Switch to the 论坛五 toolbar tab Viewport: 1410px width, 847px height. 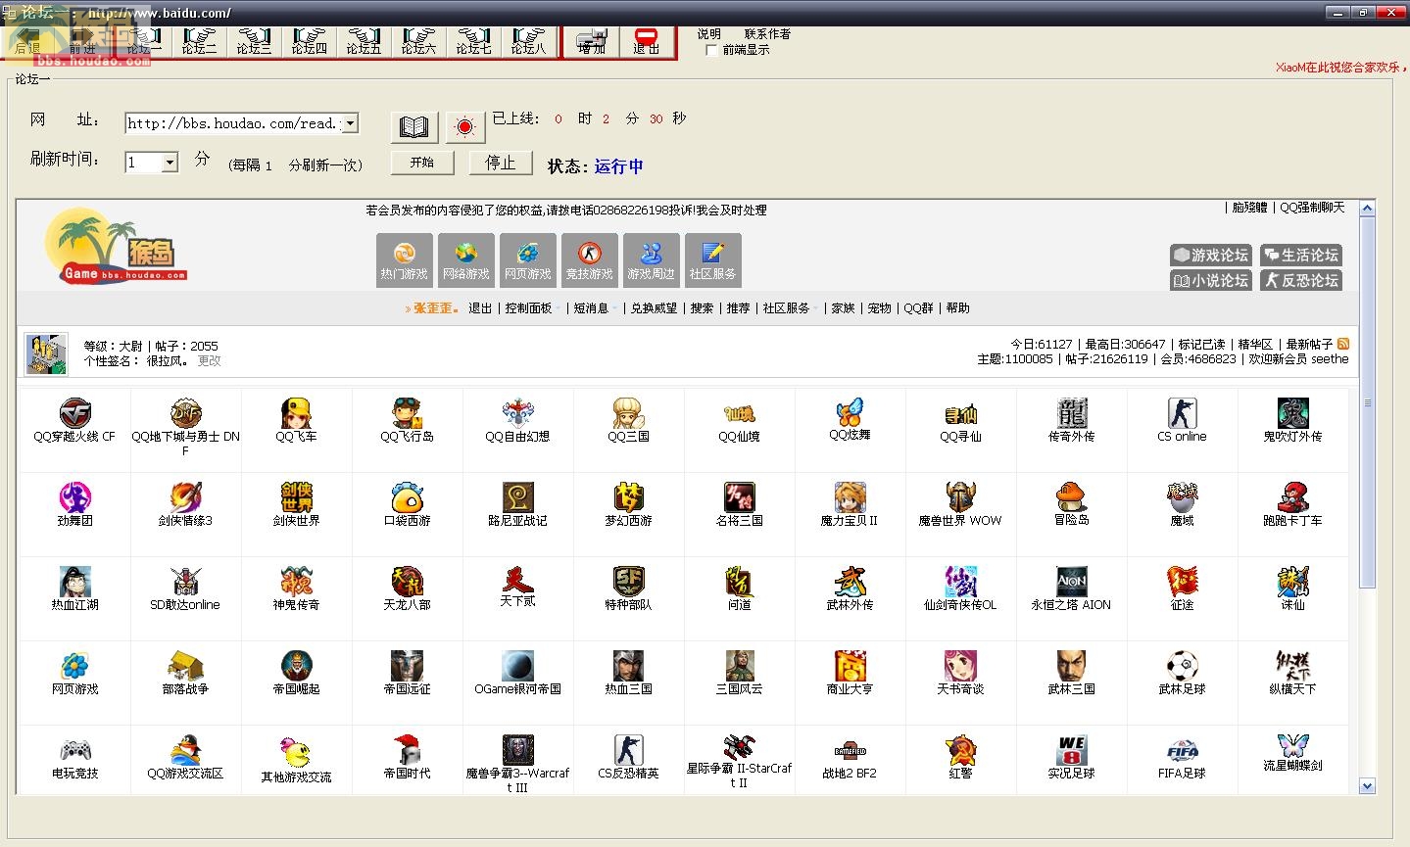[364, 41]
